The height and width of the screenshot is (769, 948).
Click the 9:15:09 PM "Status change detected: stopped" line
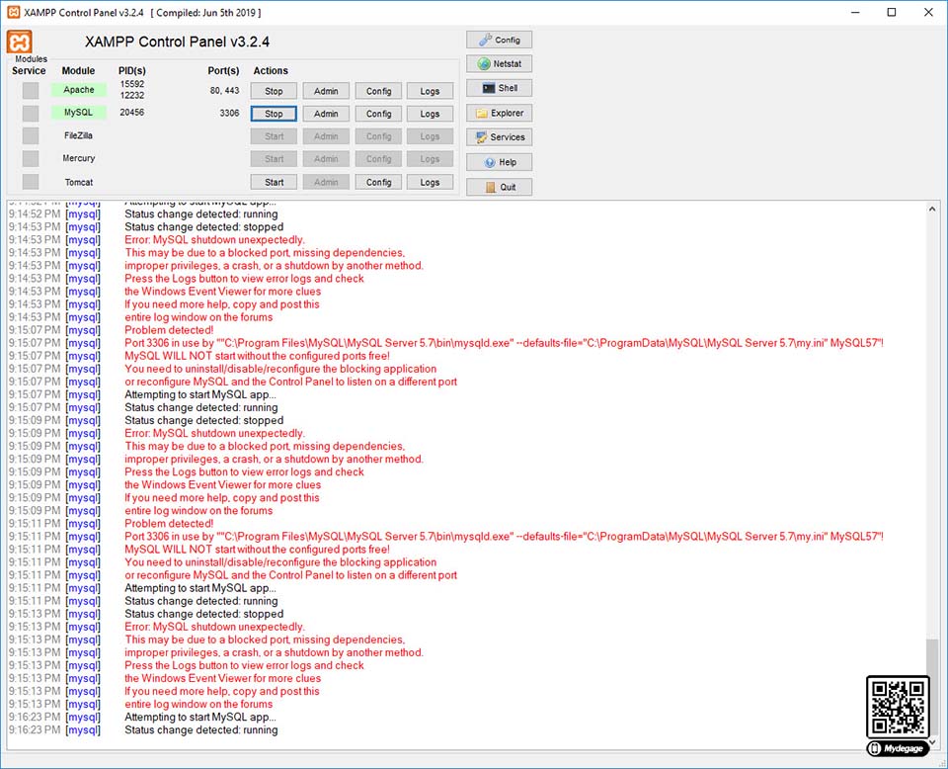pos(203,420)
